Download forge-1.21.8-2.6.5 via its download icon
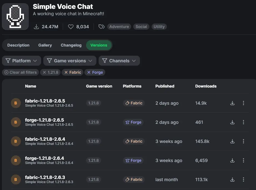The width and height of the screenshot is (256, 190). (x=232, y=122)
